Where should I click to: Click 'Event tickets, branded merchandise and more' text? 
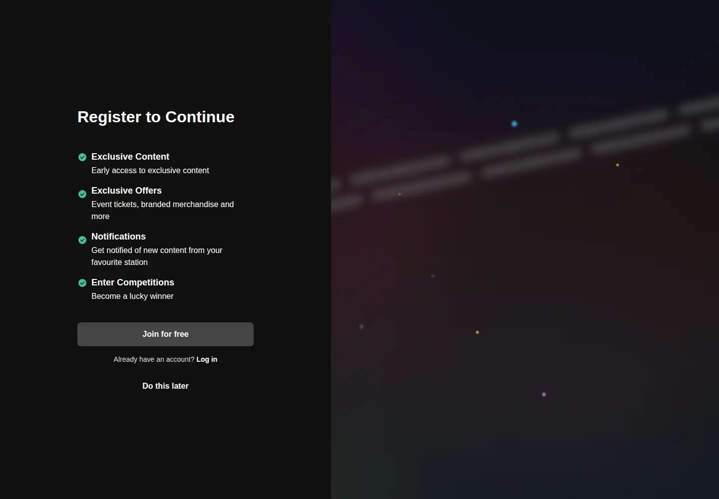pyautogui.click(x=163, y=210)
